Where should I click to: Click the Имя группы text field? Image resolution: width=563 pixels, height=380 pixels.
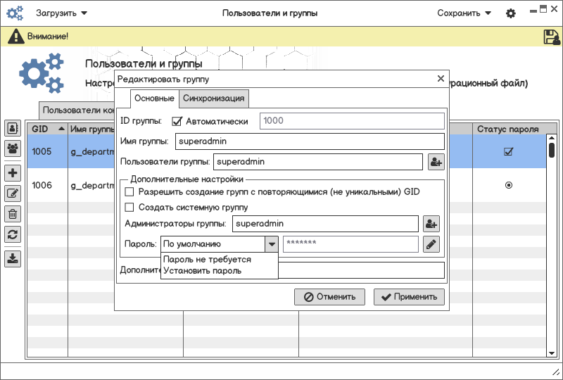pyautogui.click(x=310, y=141)
